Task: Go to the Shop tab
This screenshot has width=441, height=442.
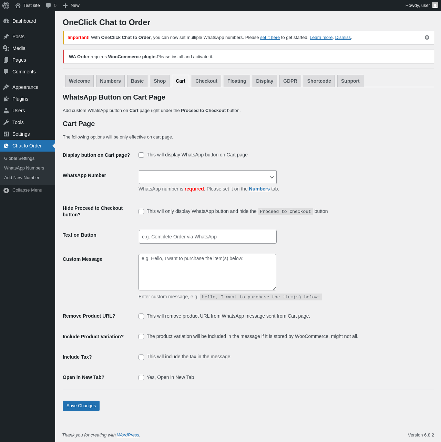Action: [160, 81]
